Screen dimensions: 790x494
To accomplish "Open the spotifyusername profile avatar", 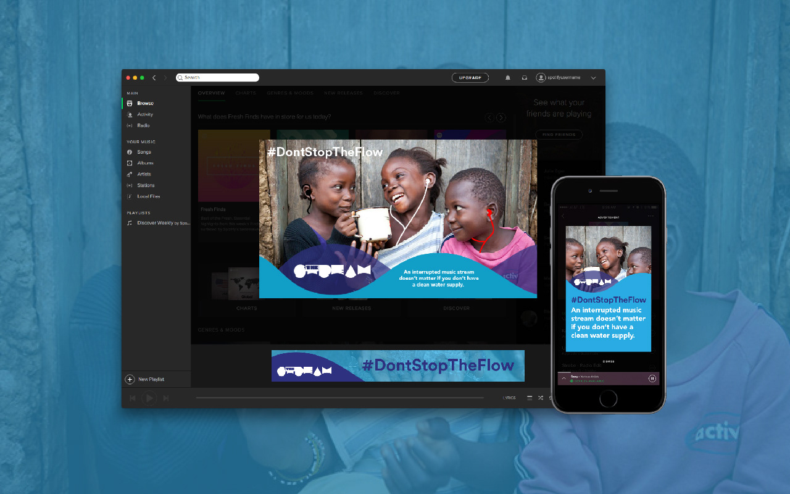I will click(541, 78).
